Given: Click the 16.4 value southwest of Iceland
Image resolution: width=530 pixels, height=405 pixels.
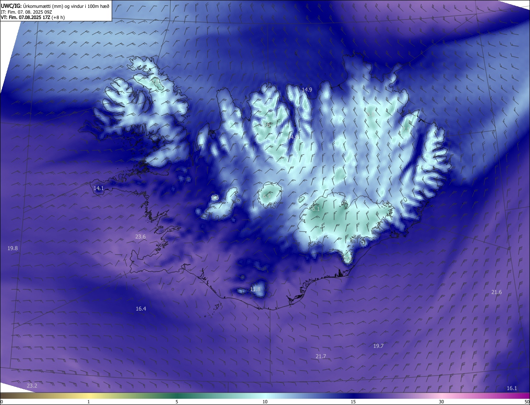Looking at the screenshot, I should [141, 309].
